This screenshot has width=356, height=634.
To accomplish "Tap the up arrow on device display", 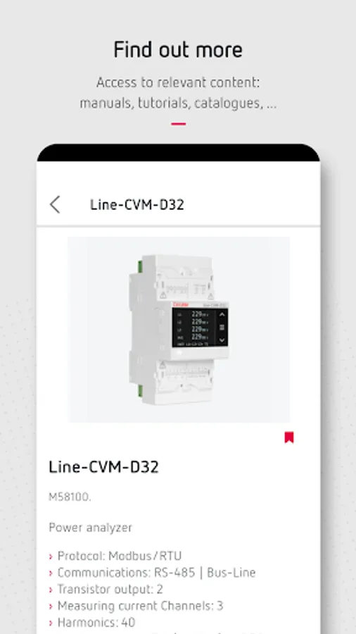I will (x=222, y=313).
